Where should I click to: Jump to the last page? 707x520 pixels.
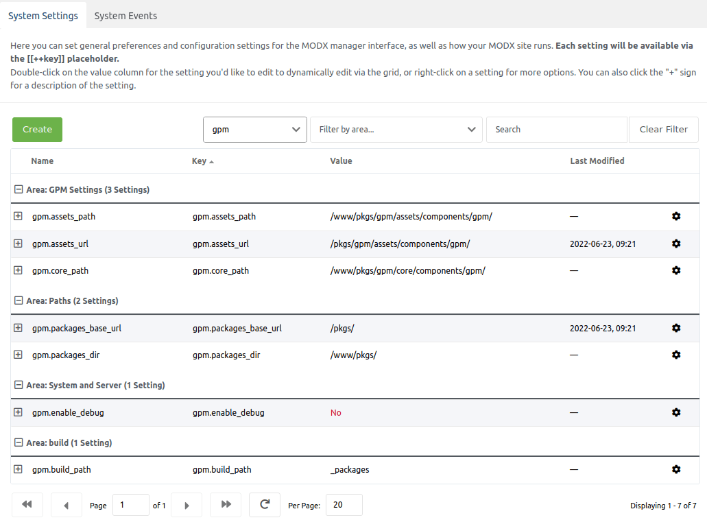point(225,504)
